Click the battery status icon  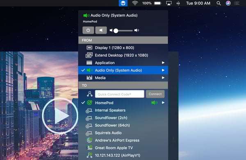(158, 3)
